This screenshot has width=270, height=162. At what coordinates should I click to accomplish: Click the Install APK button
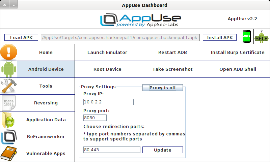(x=220, y=37)
